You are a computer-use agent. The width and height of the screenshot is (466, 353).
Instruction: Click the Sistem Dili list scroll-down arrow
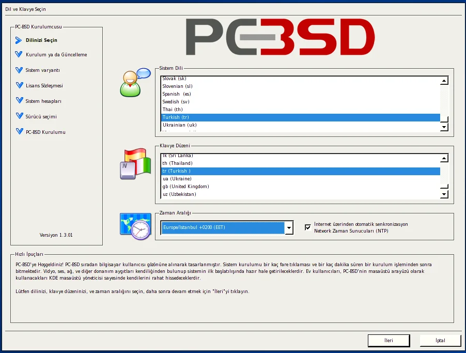pos(444,127)
